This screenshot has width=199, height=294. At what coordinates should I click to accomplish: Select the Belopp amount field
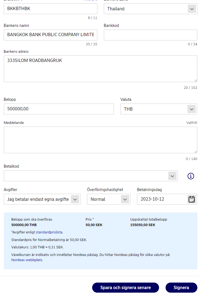tap(59, 109)
